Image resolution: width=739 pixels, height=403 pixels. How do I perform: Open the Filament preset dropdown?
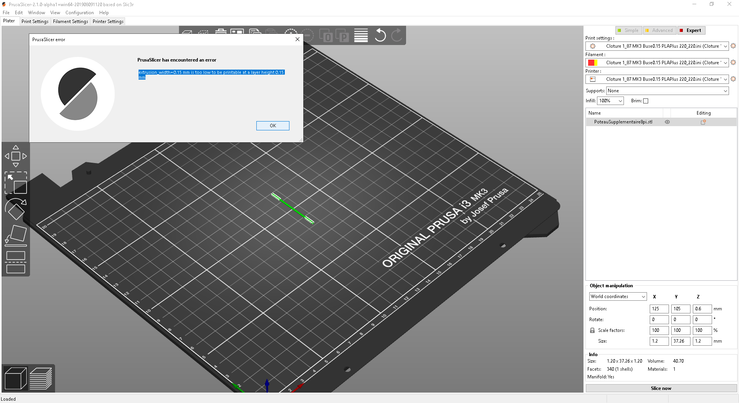tap(657, 63)
